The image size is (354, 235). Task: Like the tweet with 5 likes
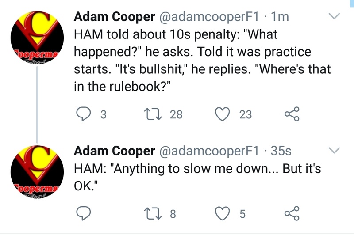(223, 213)
